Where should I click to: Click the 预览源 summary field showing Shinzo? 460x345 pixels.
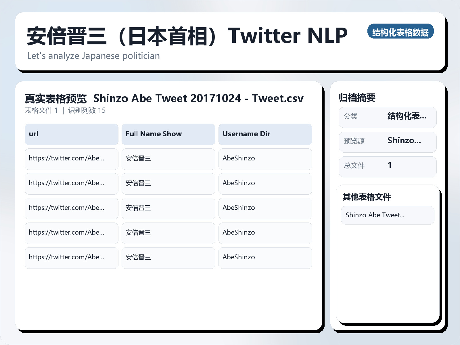tap(388, 141)
